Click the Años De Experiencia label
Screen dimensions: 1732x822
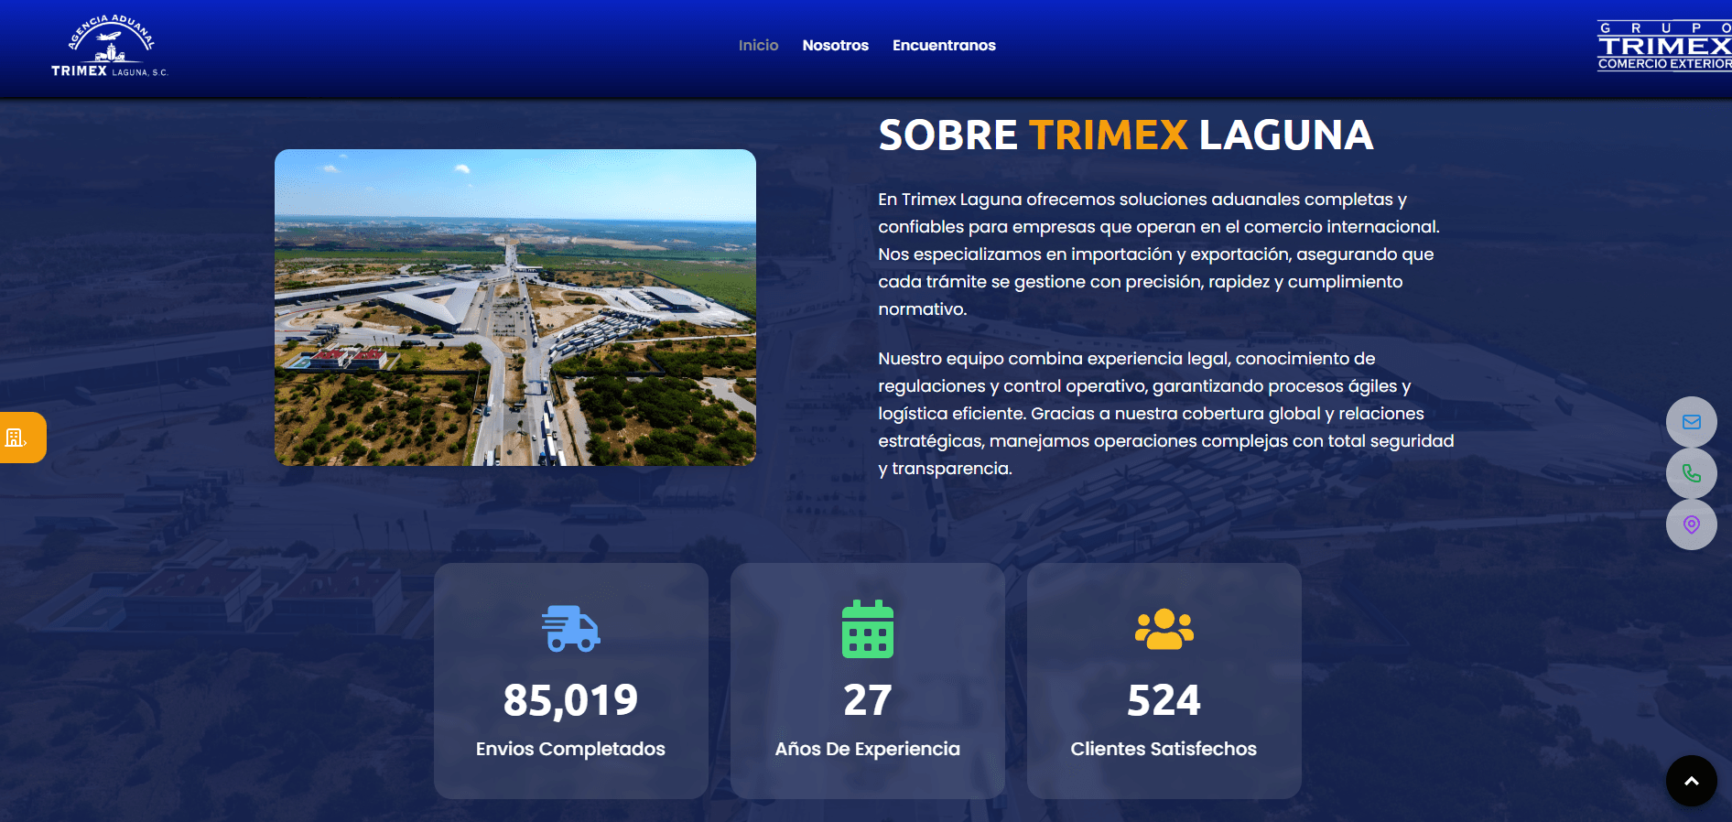click(x=867, y=749)
